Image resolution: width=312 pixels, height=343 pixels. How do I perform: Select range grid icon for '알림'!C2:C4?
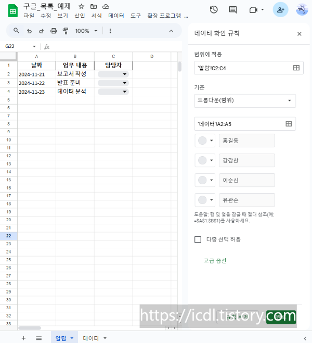296,68
